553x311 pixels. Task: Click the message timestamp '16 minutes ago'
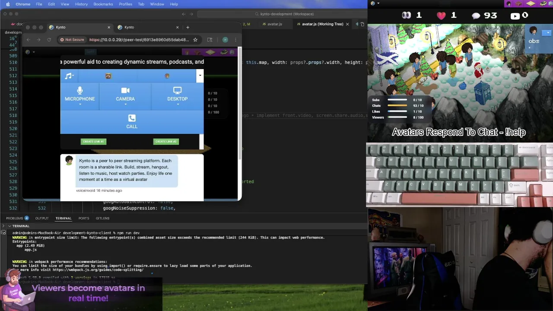[x=109, y=190]
